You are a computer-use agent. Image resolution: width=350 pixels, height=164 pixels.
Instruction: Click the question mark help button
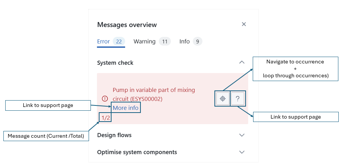coord(238,99)
